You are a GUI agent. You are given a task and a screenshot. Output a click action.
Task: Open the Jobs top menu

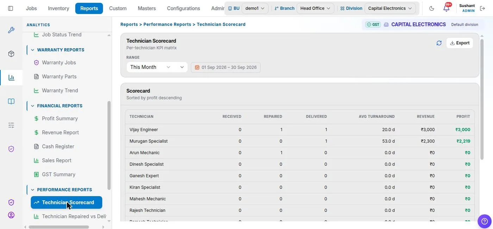pyautogui.click(x=31, y=8)
